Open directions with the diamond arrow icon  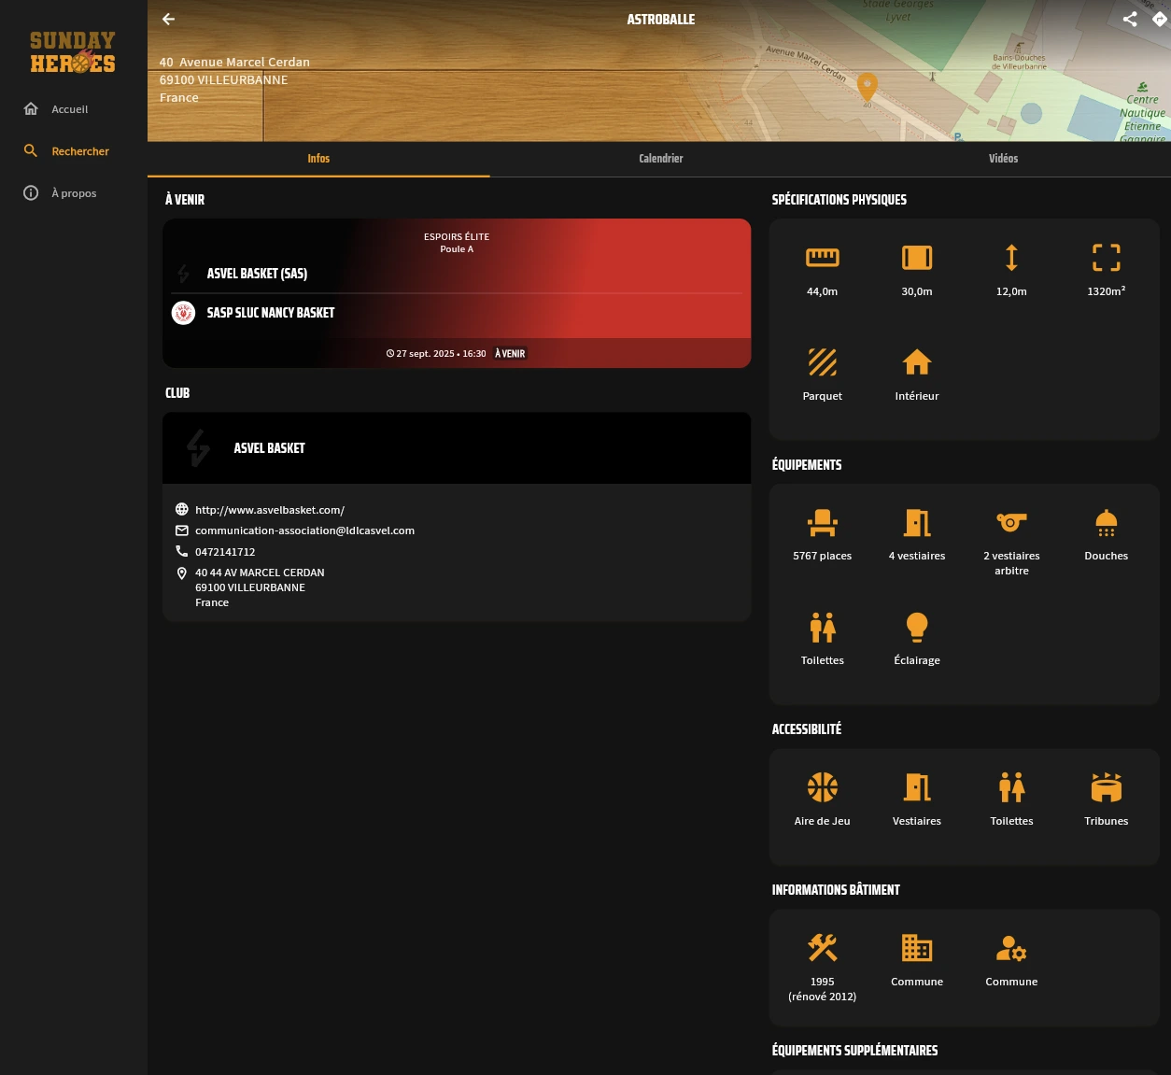[1160, 19]
